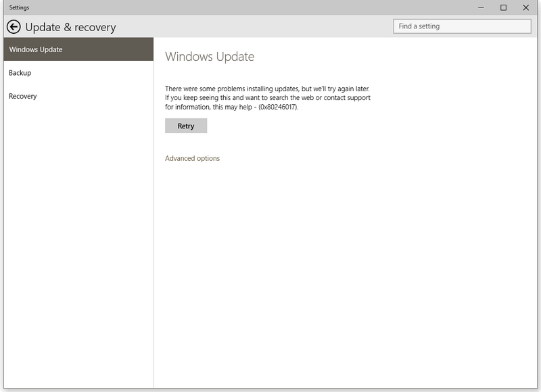Viewport: 541px width, 392px height.
Task: Click the 'If you keep seeing this' text line
Action: click(267, 97)
